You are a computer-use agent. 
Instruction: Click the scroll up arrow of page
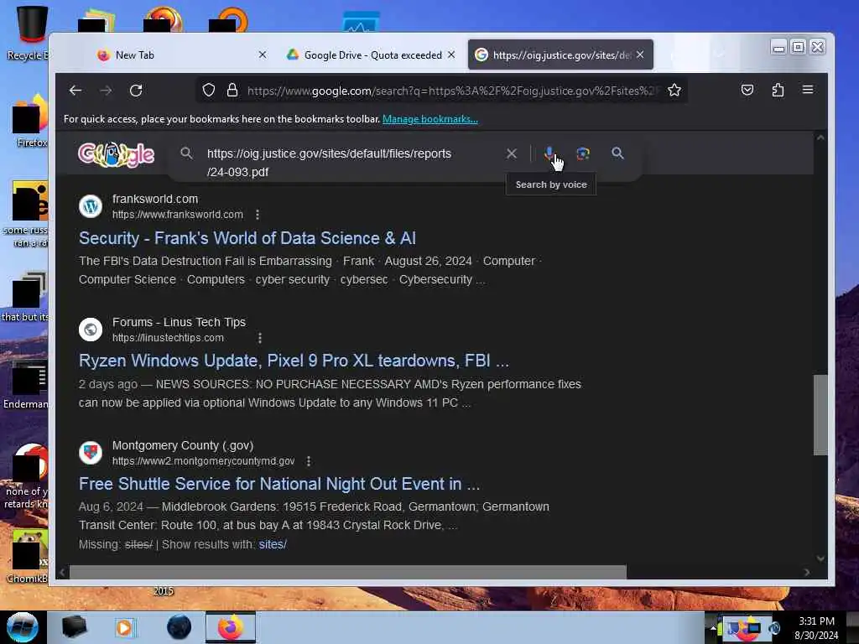click(x=820, y=138)
